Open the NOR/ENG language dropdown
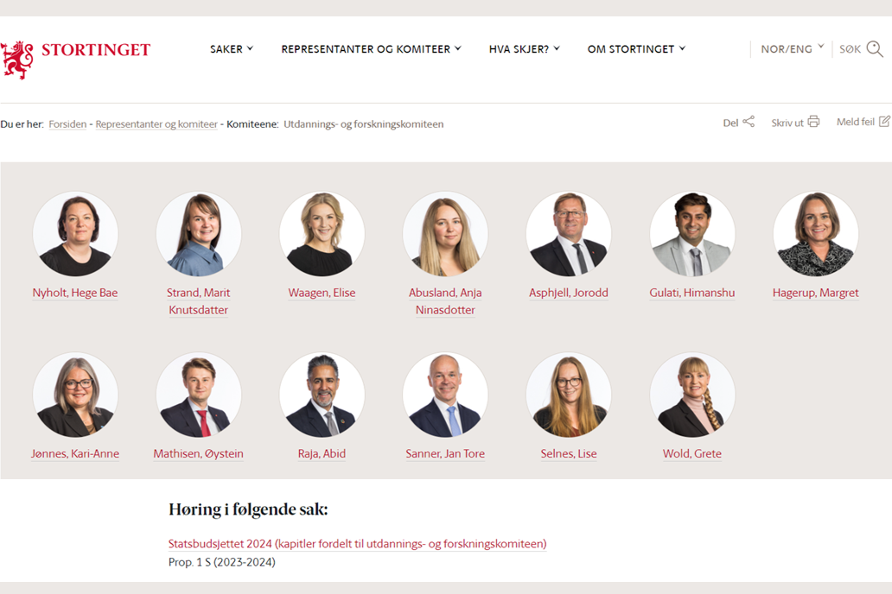The width and height of the screenshot is (892, 594). [792, 49]
